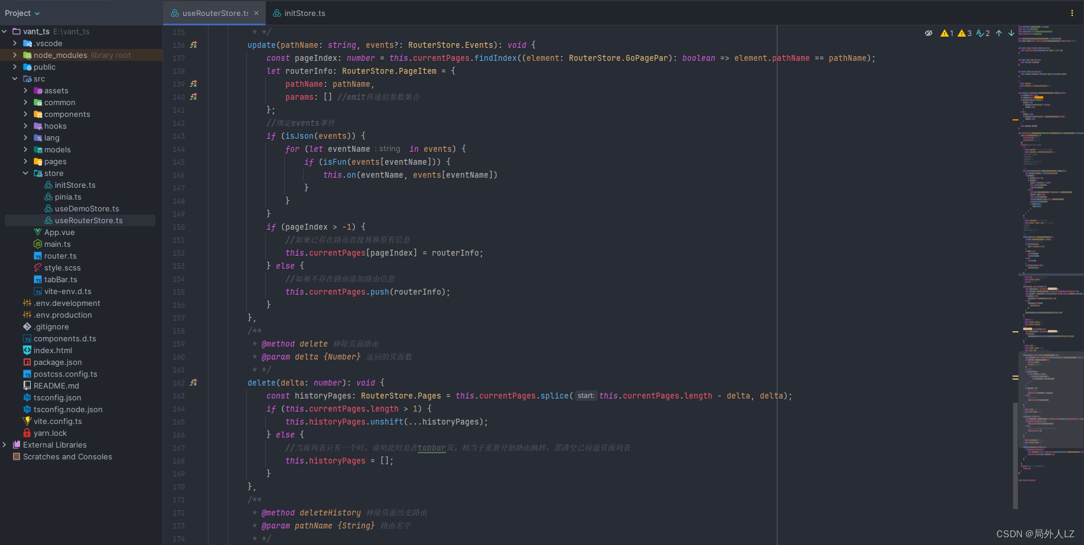The height and width of the screenshot is (545, 1084).
Task: Expand the node_modules folder
Action: (15, 55)
